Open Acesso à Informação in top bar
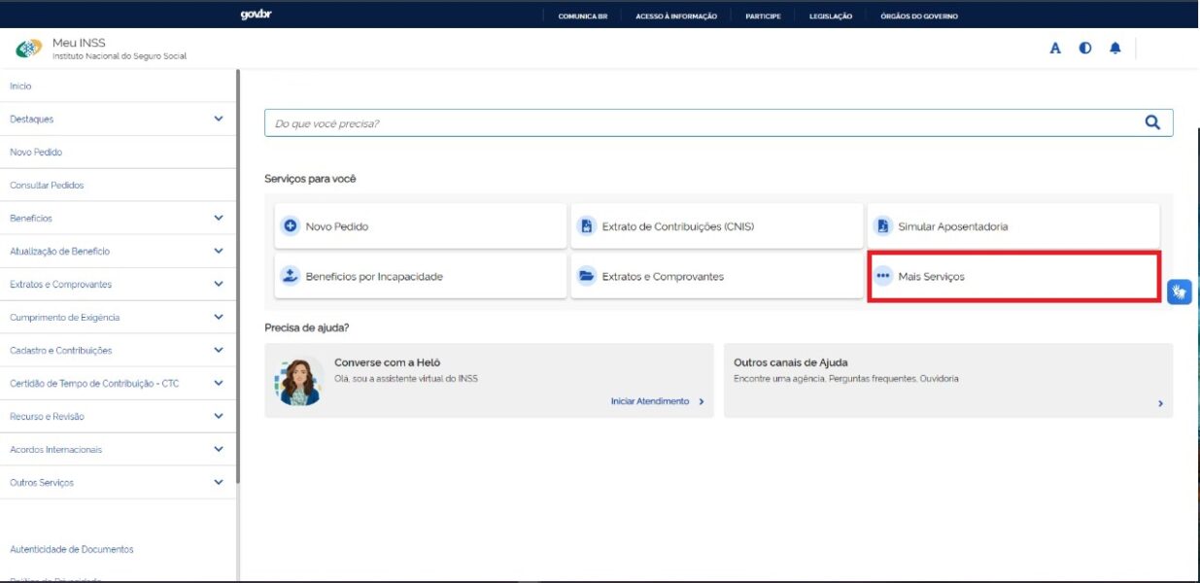The image size is (1200, 583). (676, 16)
